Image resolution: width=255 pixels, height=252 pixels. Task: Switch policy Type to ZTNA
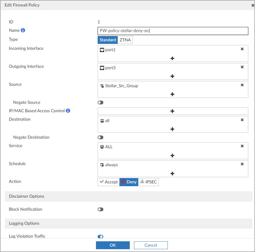click(x=125, y=40)
